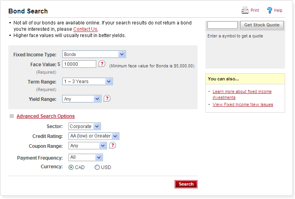Click the stock symbol input box
Viewport: 295px width, 199px height.
coord(223,25)
